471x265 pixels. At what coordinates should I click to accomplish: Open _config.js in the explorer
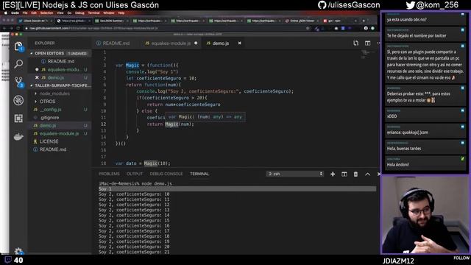60,110
